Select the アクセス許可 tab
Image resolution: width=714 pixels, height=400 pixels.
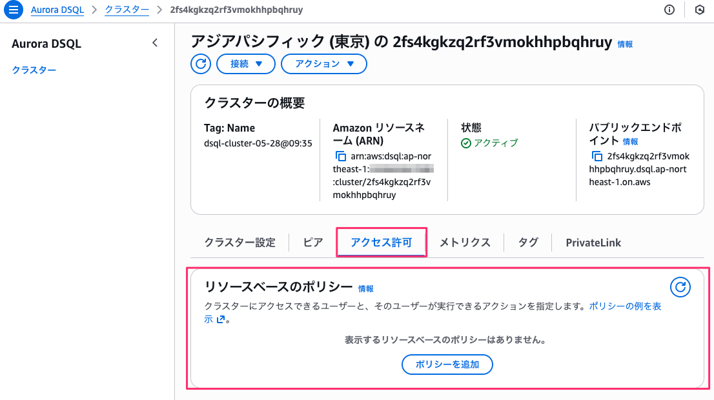tap(381, 243)
